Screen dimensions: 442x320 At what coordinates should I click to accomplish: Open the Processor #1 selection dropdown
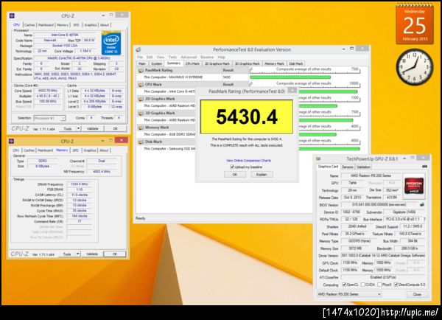pyautogui.click(x=50, y=118)
